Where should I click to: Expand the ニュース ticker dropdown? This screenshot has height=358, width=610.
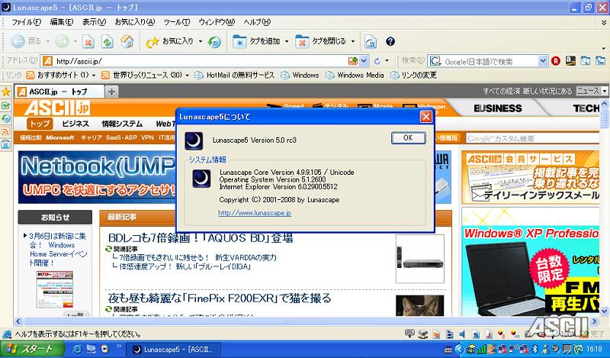(604, 91)
